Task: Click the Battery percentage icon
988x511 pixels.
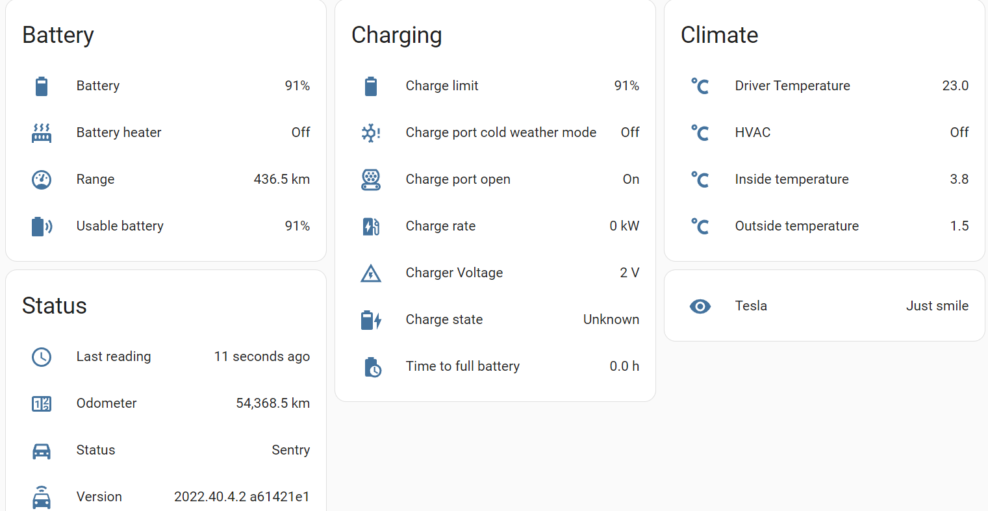Action: coord(42,85)
